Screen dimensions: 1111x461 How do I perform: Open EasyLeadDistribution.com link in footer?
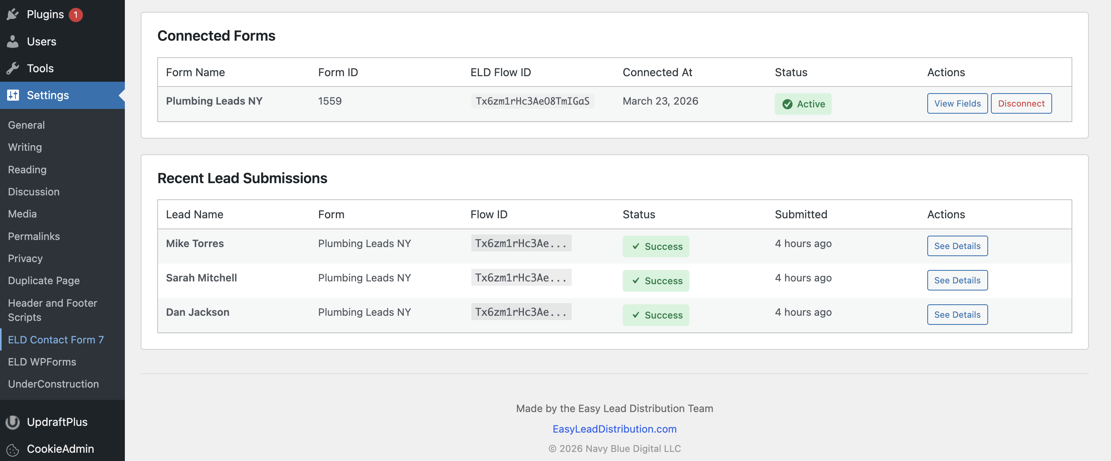(x=614, y=429)
